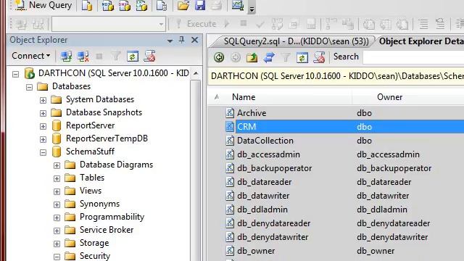Open the toolbar options overflow arrow
The width and height of the screenshot is (464, 261).
tap(252, 9)
